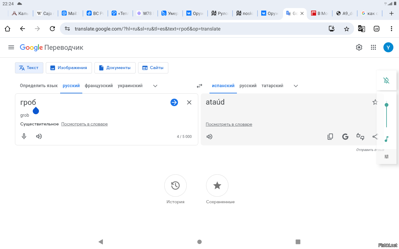The image size is (399, 249).
Task: Open the browser three-dot menu
Action: point(392,28)
